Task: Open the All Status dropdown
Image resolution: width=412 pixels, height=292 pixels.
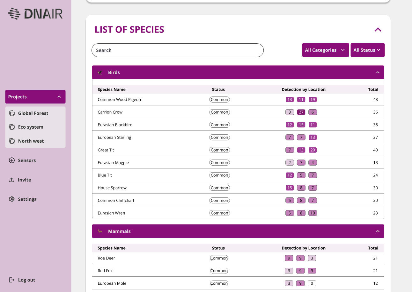Action: pyautogui.click(x=367, y=50)
